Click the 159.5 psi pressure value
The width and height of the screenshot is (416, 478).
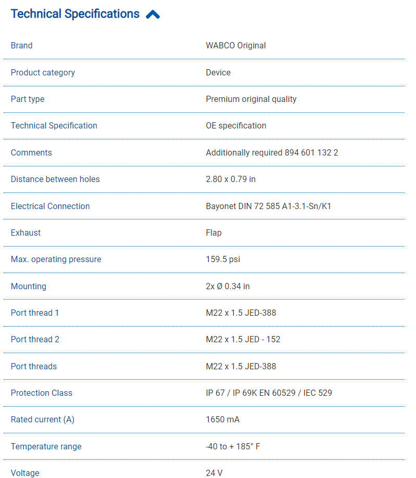(x=223, y=260)
